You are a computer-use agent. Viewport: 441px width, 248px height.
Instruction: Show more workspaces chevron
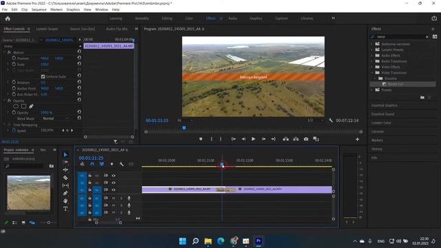pyautogui.click(x=334, y=19)
